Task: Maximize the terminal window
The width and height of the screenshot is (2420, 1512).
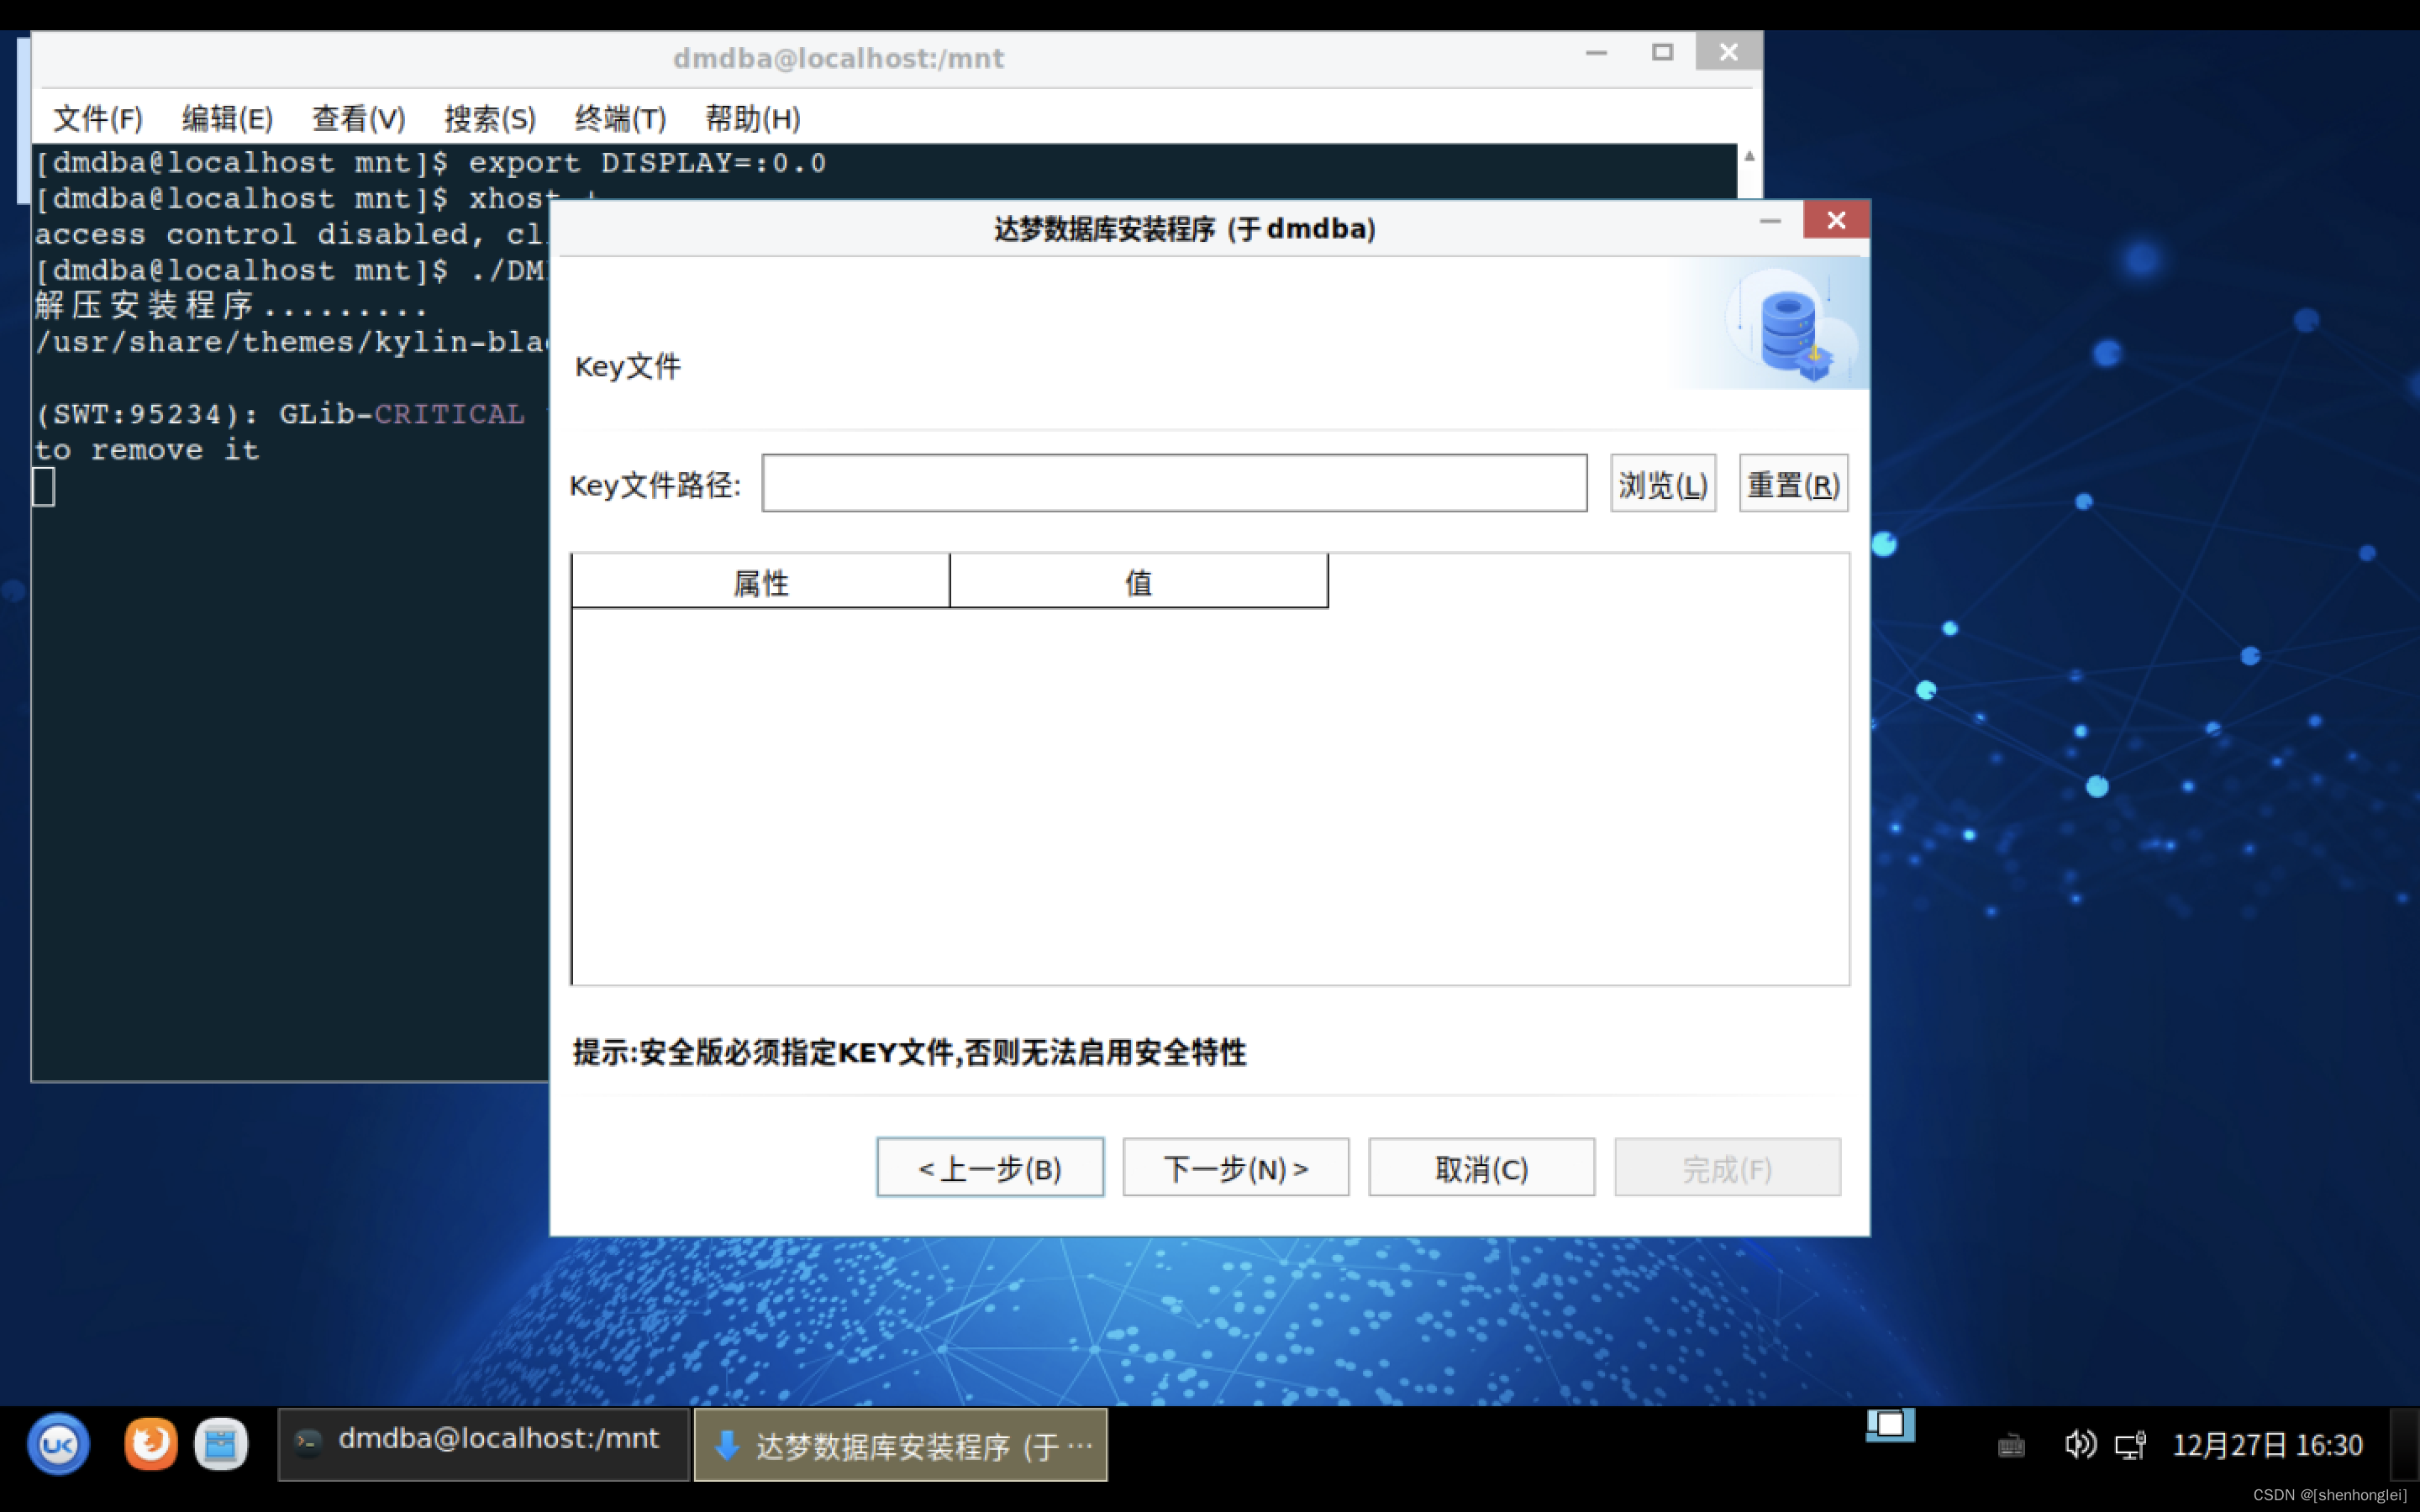Action: coord(1662,52)
